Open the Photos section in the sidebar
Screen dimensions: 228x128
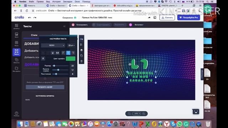click(16, 35)
